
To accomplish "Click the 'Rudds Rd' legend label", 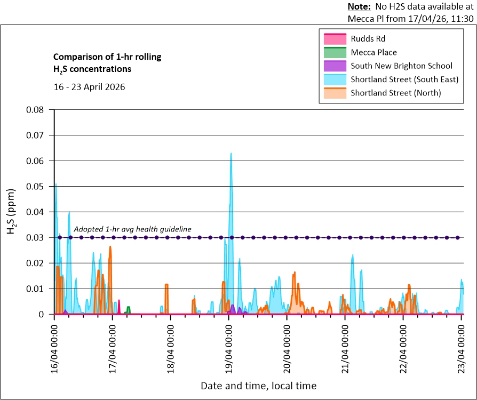I will (x=368, y=39).
